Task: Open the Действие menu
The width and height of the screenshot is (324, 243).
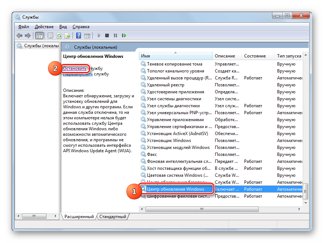Action: [x=44, y=27]
